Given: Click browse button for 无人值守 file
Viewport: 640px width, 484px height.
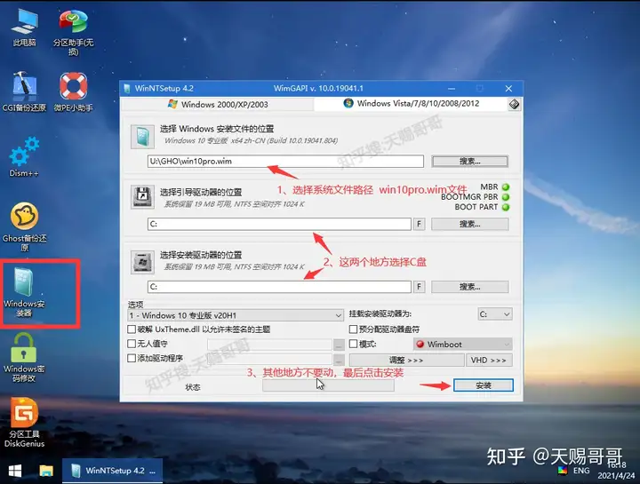Looking at the screenshot, I should 339,345.
